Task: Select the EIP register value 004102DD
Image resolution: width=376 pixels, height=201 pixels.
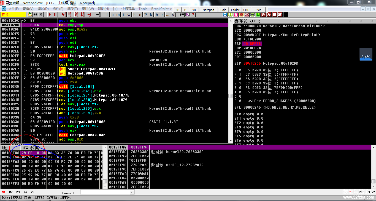Action: (252, 64)
